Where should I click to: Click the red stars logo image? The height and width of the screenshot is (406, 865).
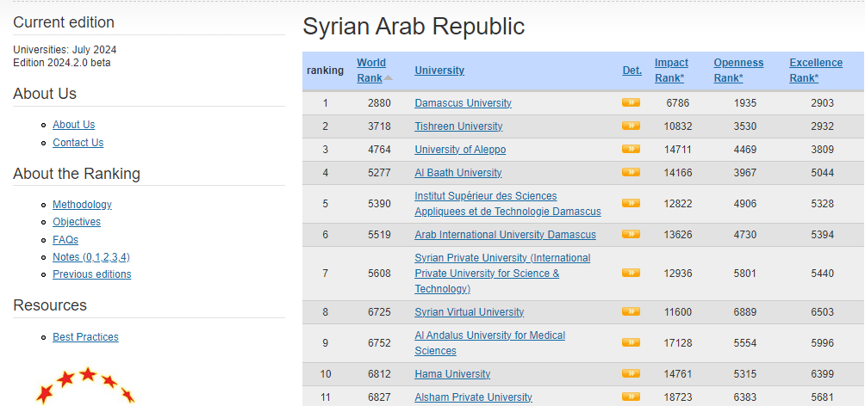click(x=85, y=385)
